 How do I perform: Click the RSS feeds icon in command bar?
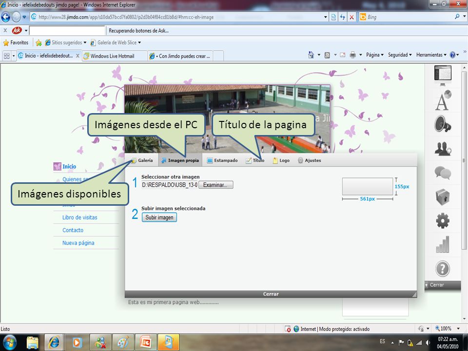(327, 55)
